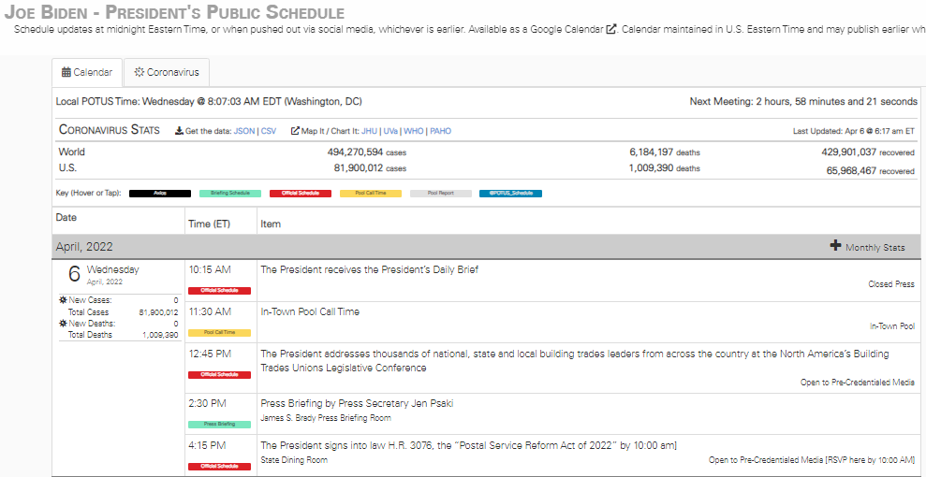The height and width of the screenshot is (477, 926).
Task: Tap the green Briefing Schedule key swatch
Action: pyautogui.click(x=230, y=194)
